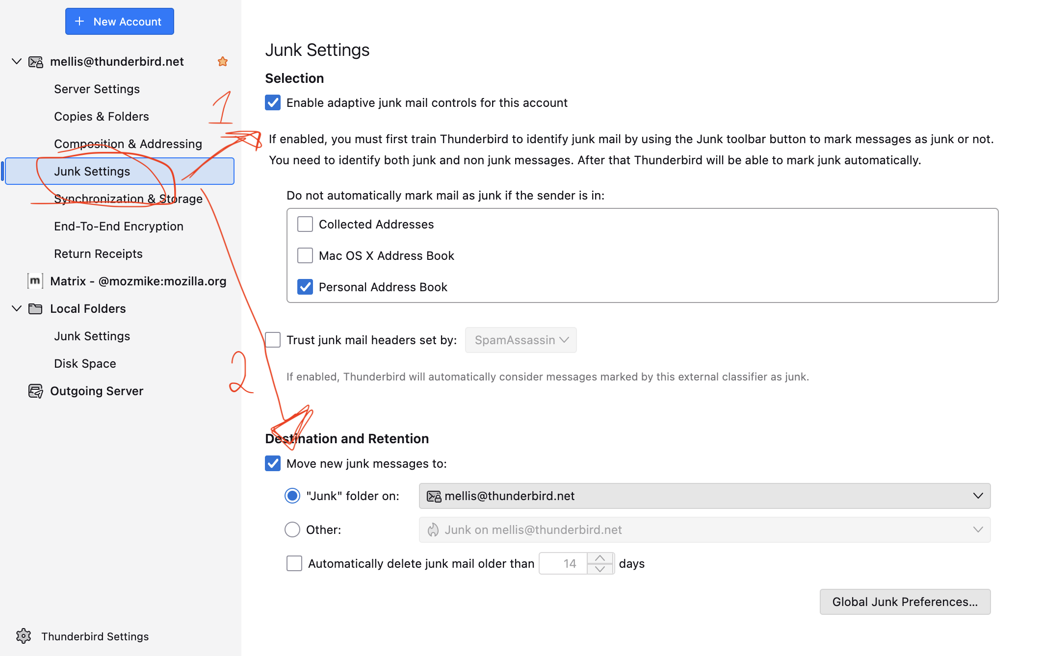The height and width of the screenshot is (656, 1042).
Task: Check the Collected Addresses checkbox
Action: [305, 224]
